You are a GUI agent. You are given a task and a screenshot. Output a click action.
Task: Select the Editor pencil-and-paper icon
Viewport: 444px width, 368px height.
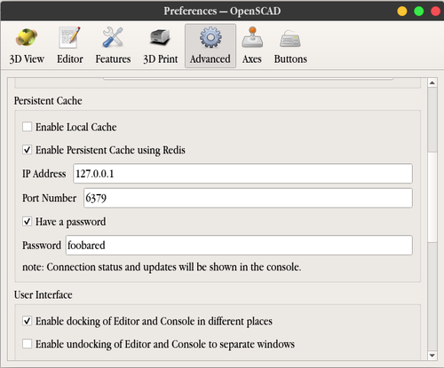[x=69, y=37]
